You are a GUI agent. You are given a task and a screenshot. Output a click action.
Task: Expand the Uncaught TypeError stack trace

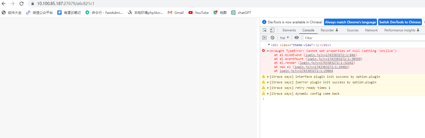(x=268, y=51)
